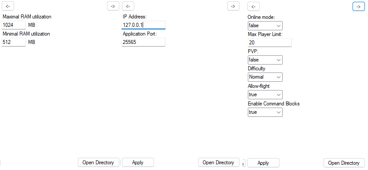Screen dimensions: 368x170
Task: Go forward using the RAM panel's right arrow button
Action: click(113, 6)
